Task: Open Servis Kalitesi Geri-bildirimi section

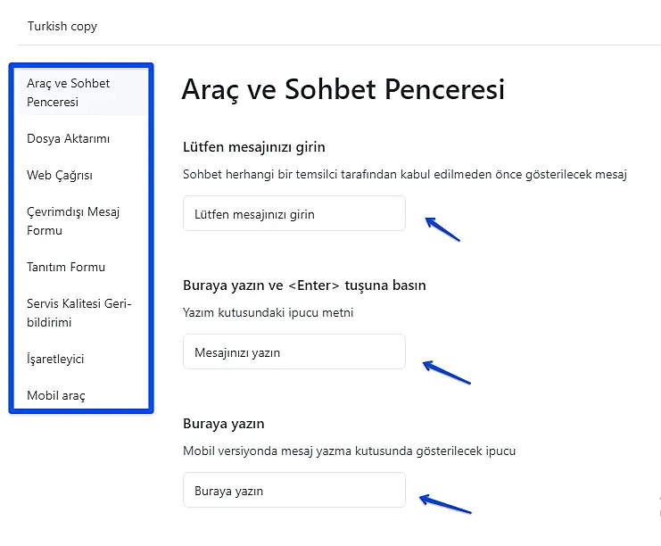Action: [79, 313]
